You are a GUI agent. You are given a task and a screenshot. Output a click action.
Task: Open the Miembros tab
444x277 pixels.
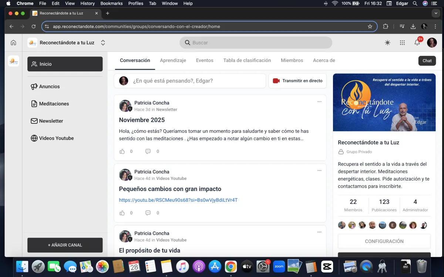(292, 60)
